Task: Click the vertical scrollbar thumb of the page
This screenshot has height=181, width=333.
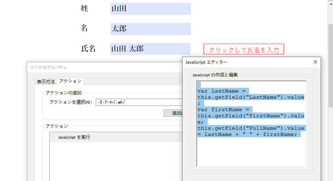Action: click(x=331, y=66)
